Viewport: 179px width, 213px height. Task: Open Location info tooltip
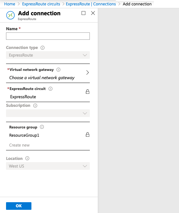point(27,158)
